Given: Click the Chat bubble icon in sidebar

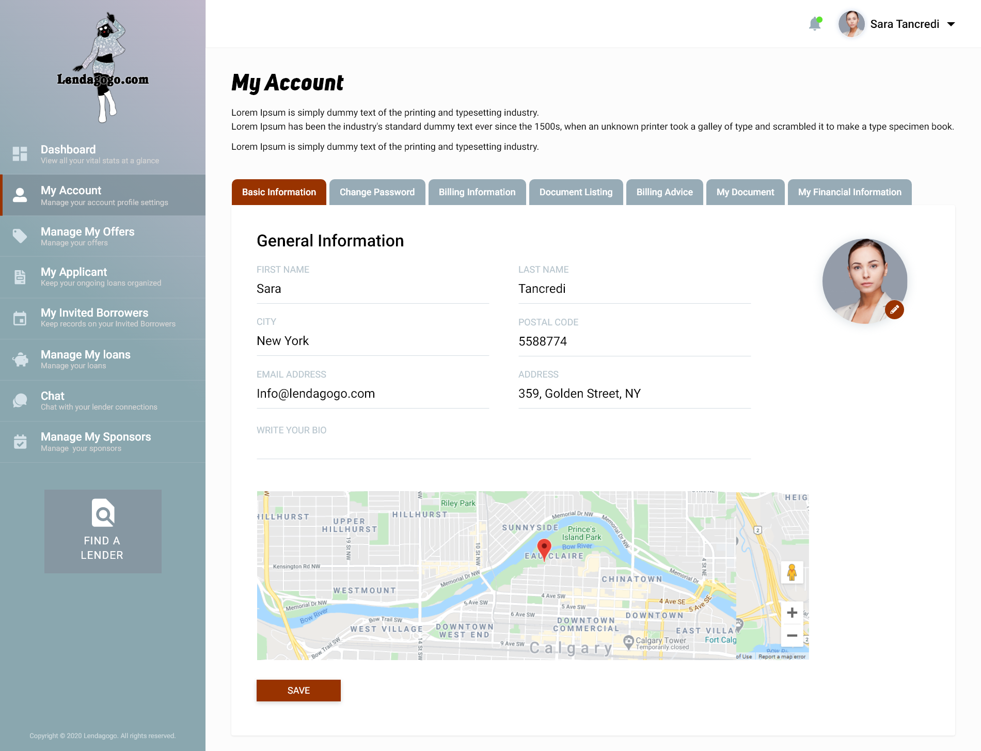Looking at the screenshot, I should (20, 400).
